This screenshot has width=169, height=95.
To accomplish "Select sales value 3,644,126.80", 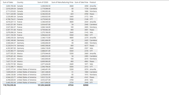I will [11, 75].
